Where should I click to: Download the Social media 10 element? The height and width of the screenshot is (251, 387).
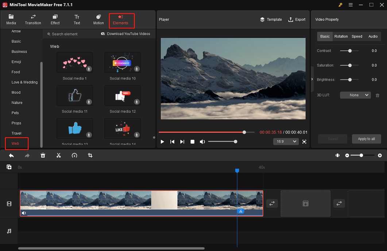point(136,68)
